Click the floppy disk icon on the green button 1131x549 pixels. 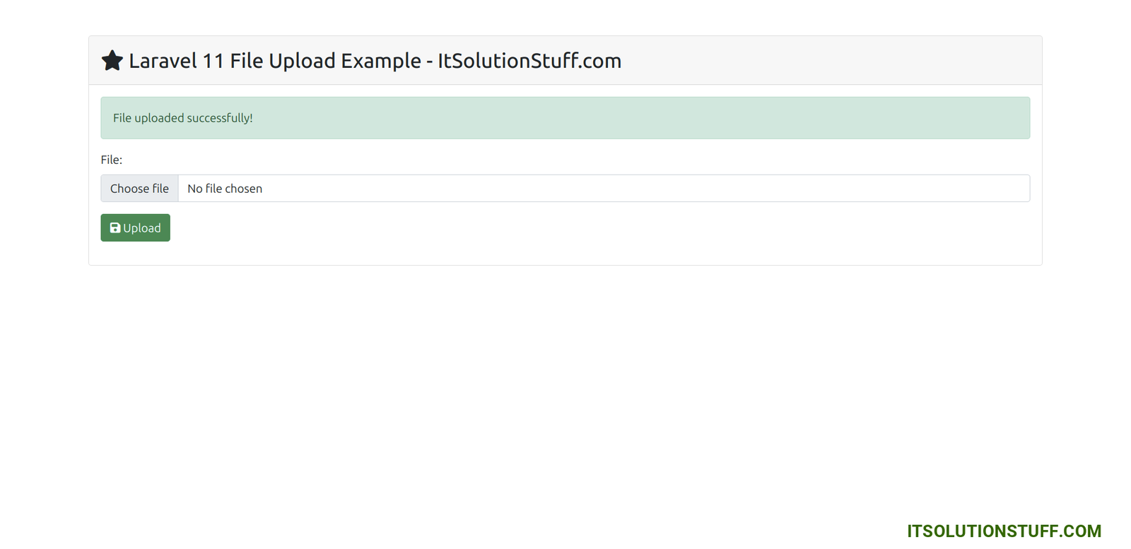(115, 228)
